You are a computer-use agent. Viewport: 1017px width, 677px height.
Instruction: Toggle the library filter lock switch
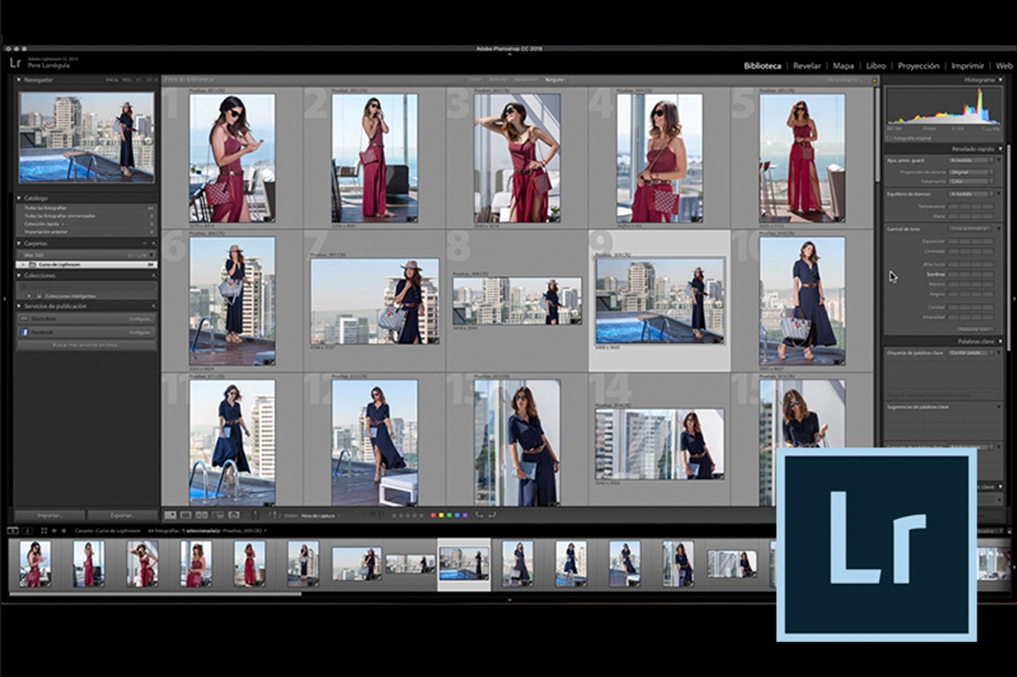pos(874,80)
